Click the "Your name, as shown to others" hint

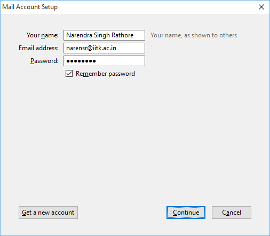tap(194, 35)
